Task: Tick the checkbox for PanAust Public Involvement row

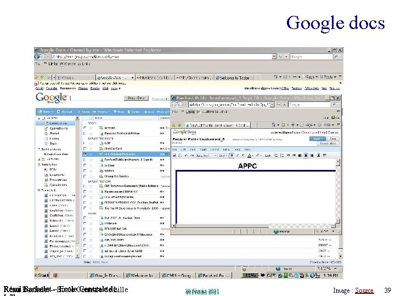Action: (x=85, y=160)
